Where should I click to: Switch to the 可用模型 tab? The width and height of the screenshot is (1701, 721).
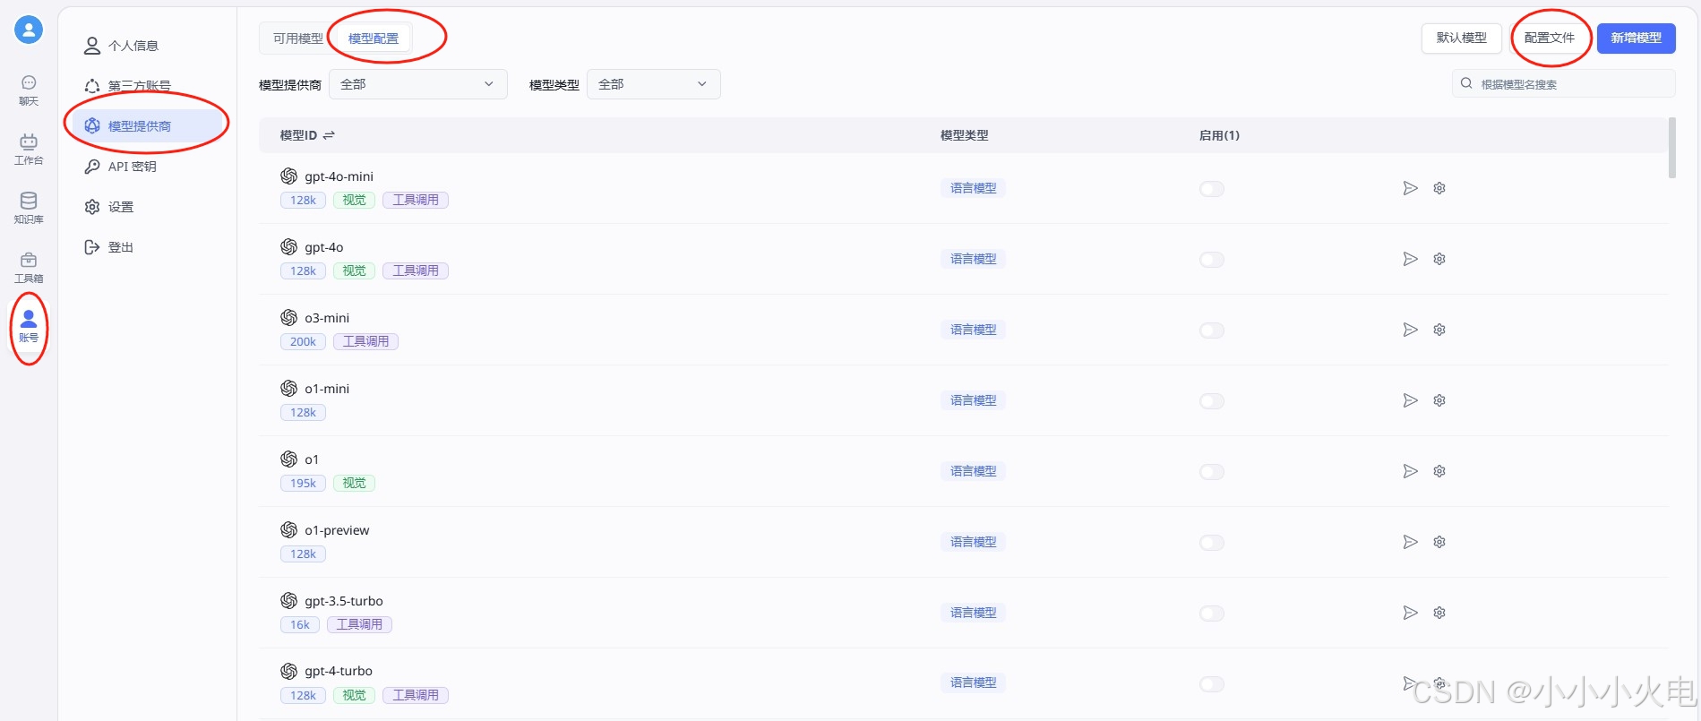tap(298, 39)
